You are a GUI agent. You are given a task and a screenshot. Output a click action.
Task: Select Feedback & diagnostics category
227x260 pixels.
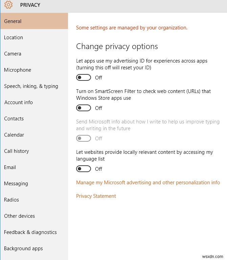pos(30,232)
